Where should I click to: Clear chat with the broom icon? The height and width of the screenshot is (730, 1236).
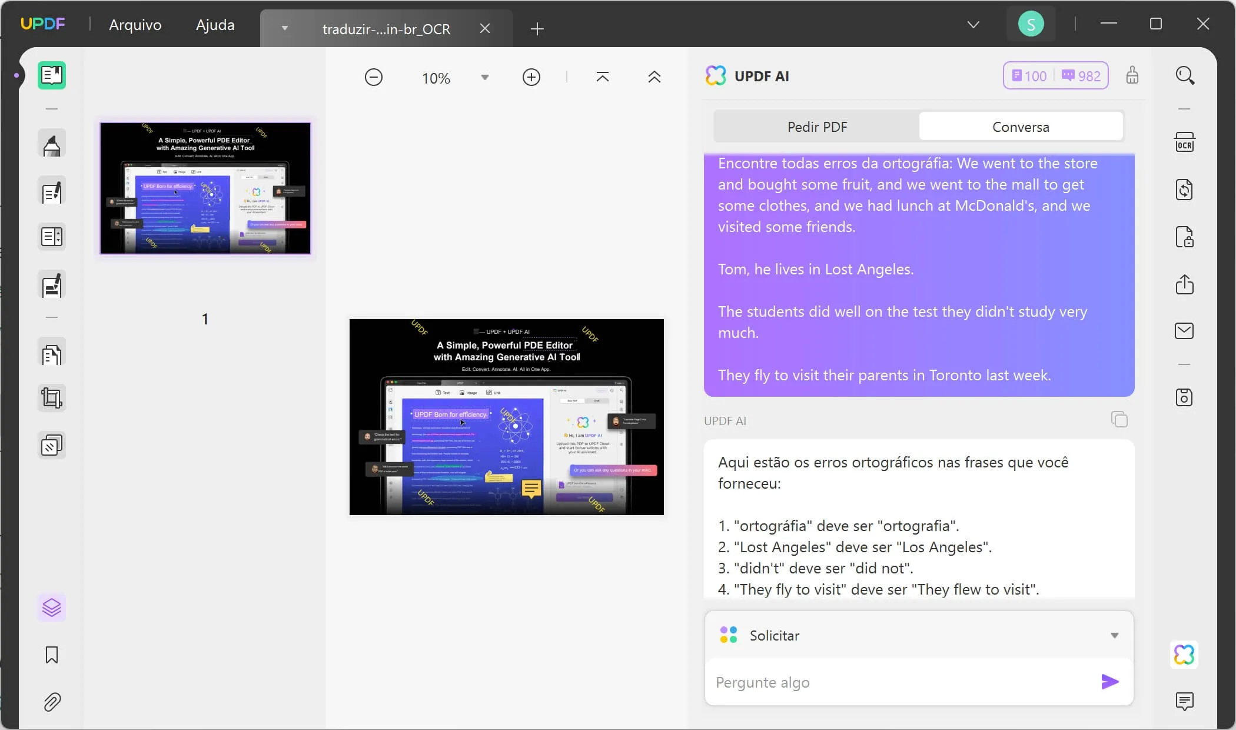(x=1132, y=75)
